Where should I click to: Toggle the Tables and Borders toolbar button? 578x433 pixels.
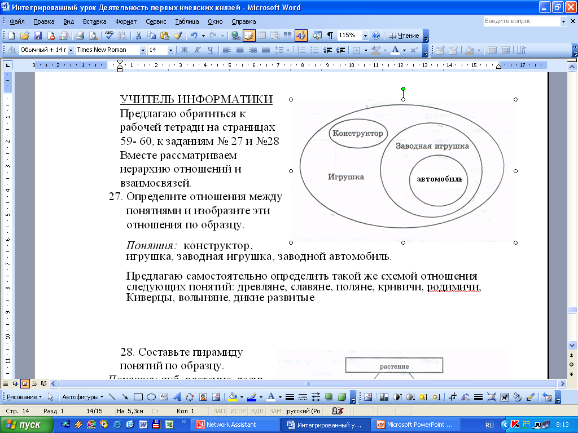coord(249,36)
